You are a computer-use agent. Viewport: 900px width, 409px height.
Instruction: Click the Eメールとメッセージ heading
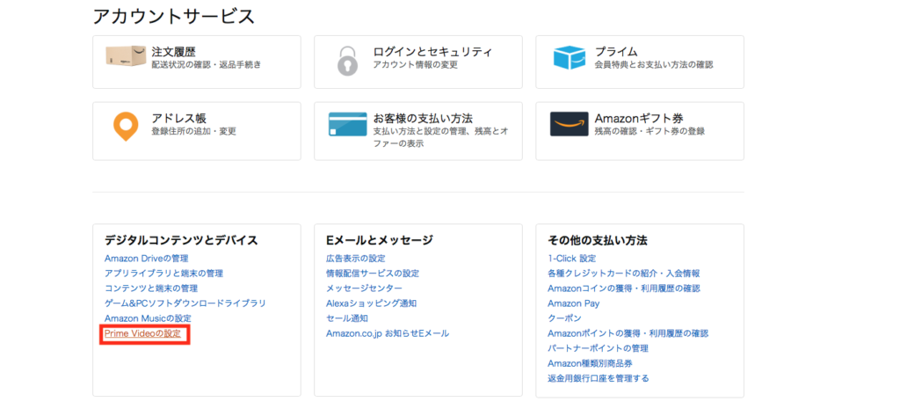click(x=380, y=240)
